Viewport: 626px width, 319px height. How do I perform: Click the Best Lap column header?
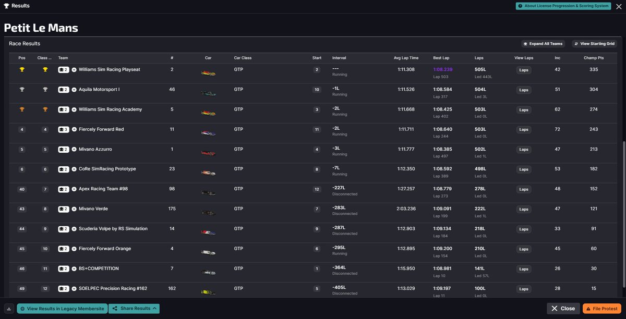point(441,58)
